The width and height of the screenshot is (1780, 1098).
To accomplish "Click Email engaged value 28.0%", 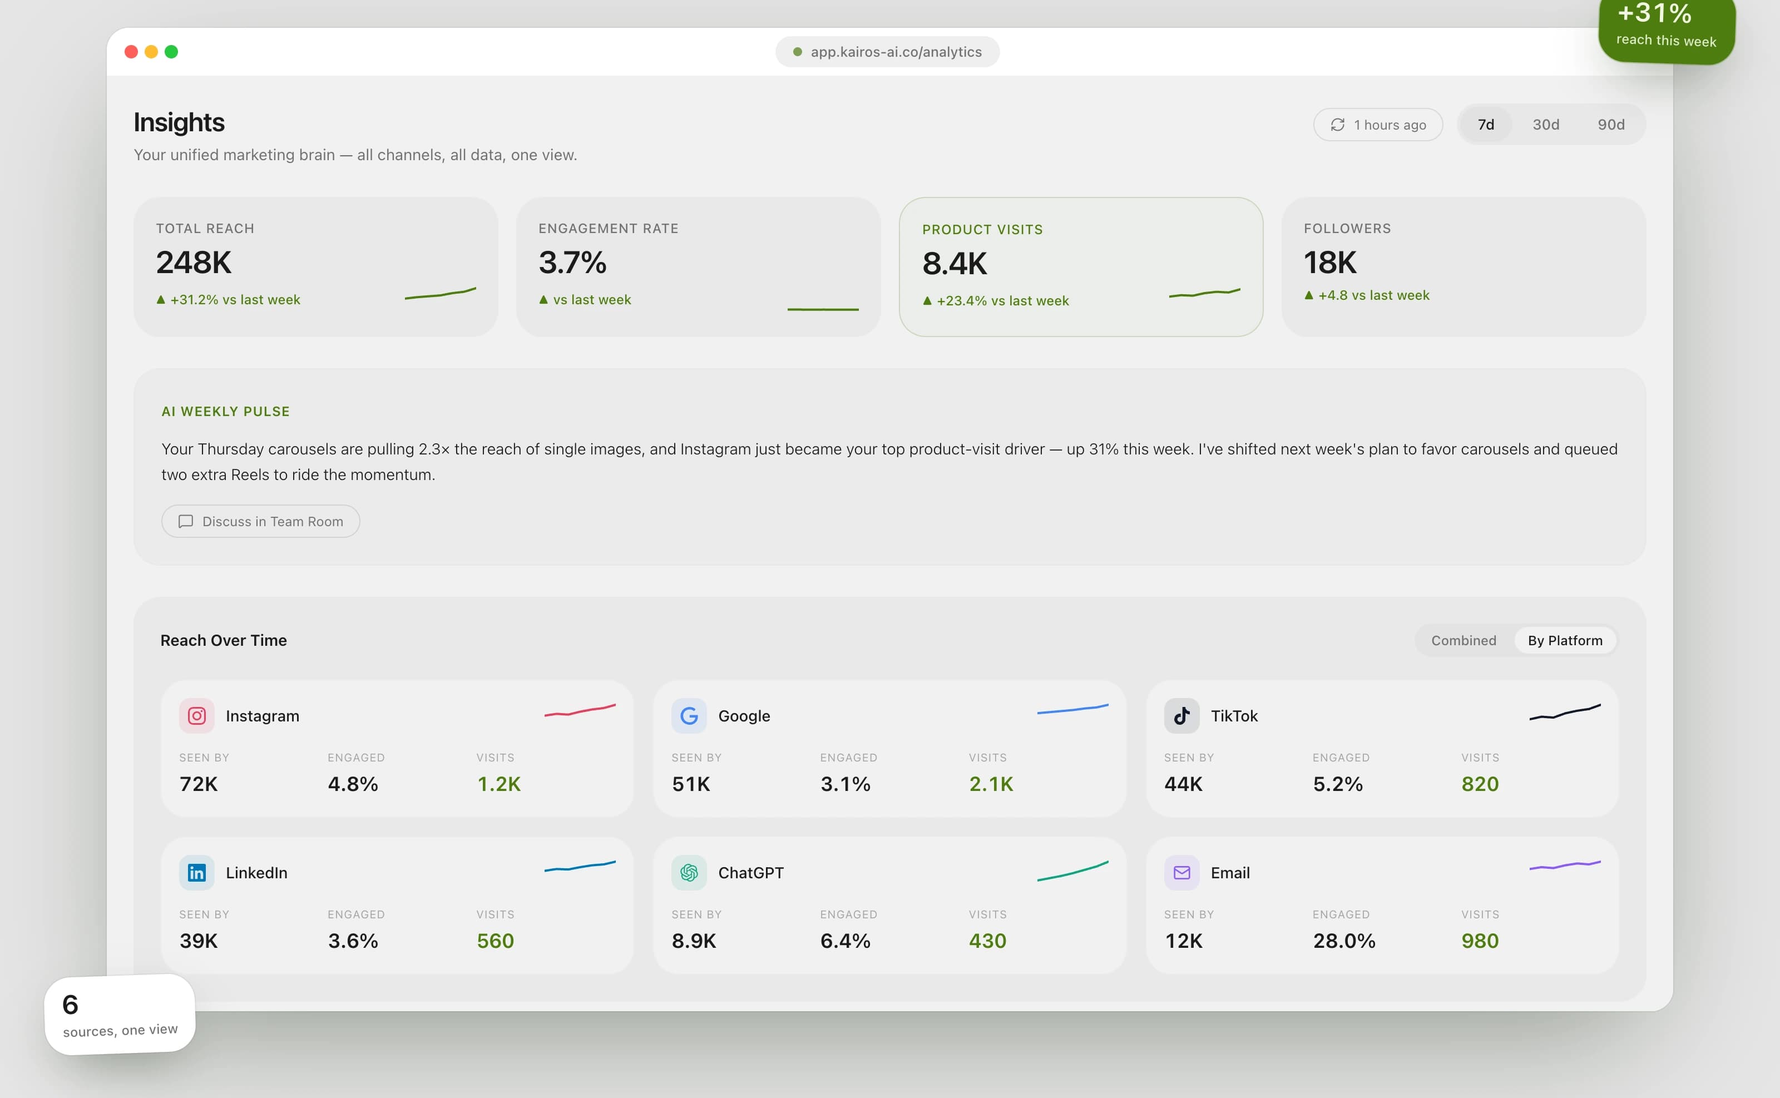I will pyautogui.click(x=1344, y=941).
